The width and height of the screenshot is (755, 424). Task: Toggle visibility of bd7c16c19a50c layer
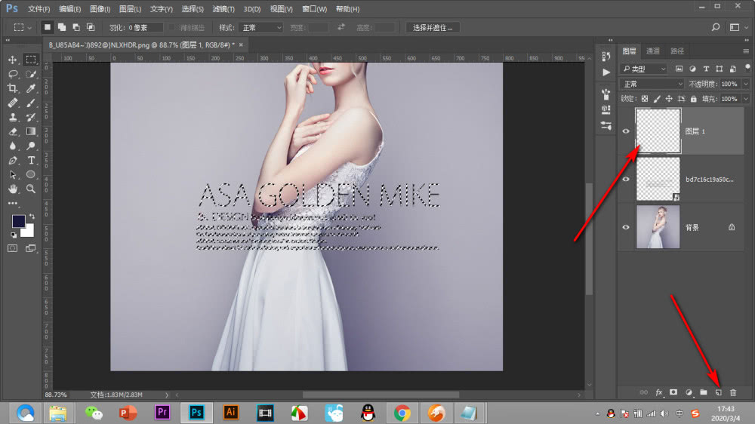point(626,180)
